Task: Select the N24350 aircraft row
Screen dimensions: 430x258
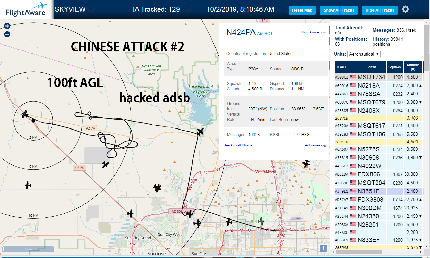Action: coord(379,216)
